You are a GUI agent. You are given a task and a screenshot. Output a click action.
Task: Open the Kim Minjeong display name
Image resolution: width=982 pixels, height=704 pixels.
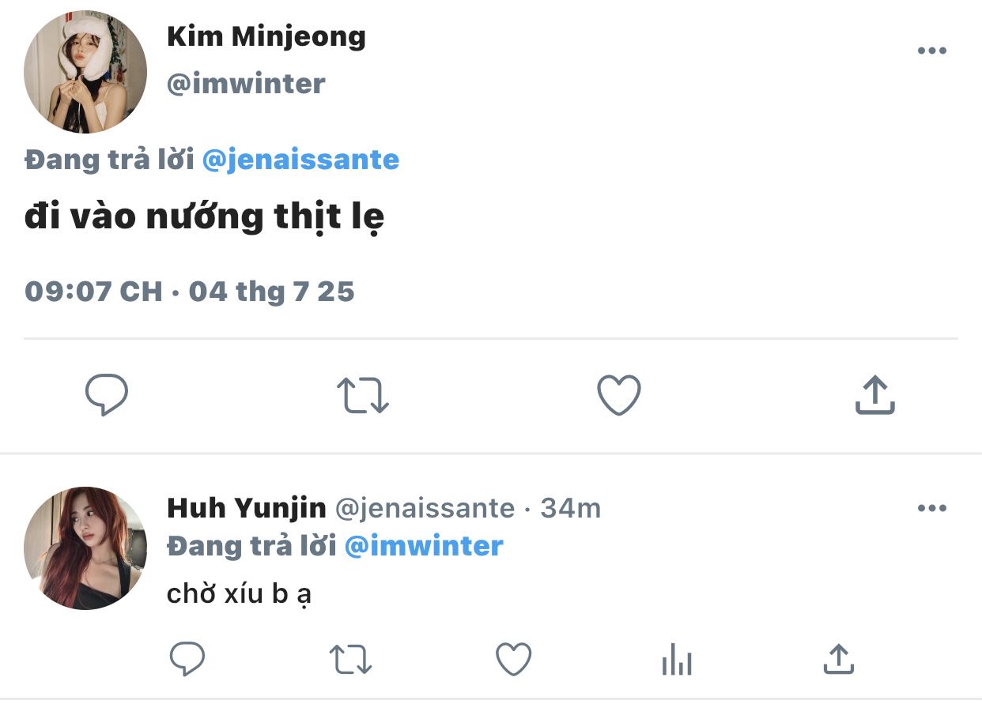point(266,37)
